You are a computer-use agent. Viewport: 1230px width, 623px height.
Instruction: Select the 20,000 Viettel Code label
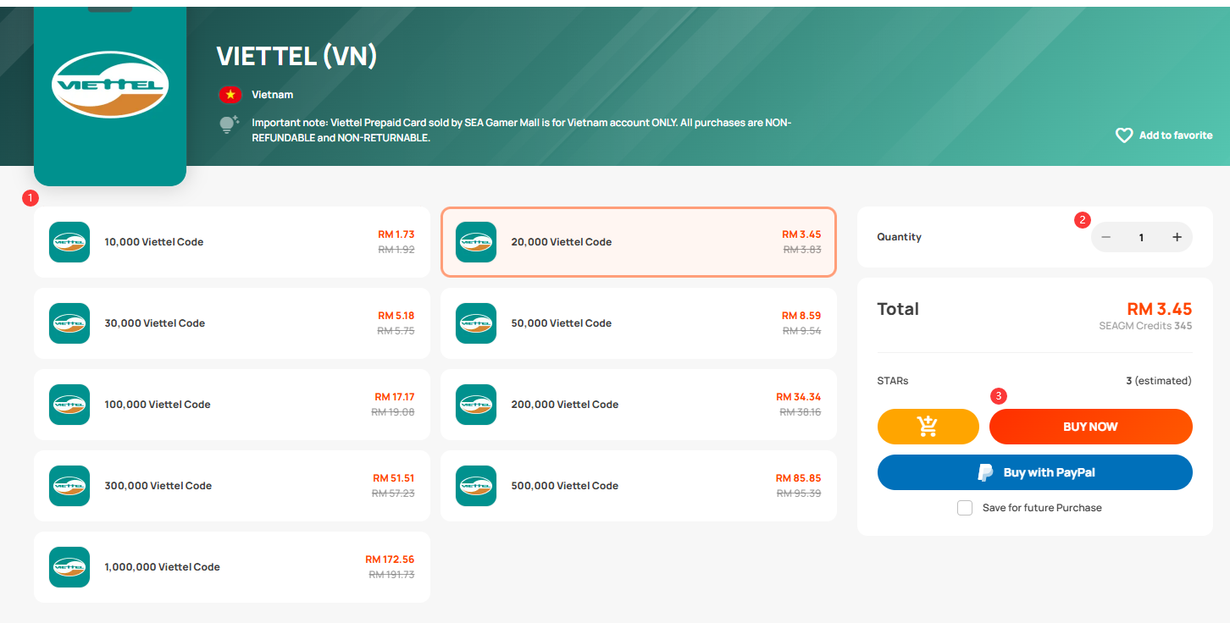tap(562, 242)
